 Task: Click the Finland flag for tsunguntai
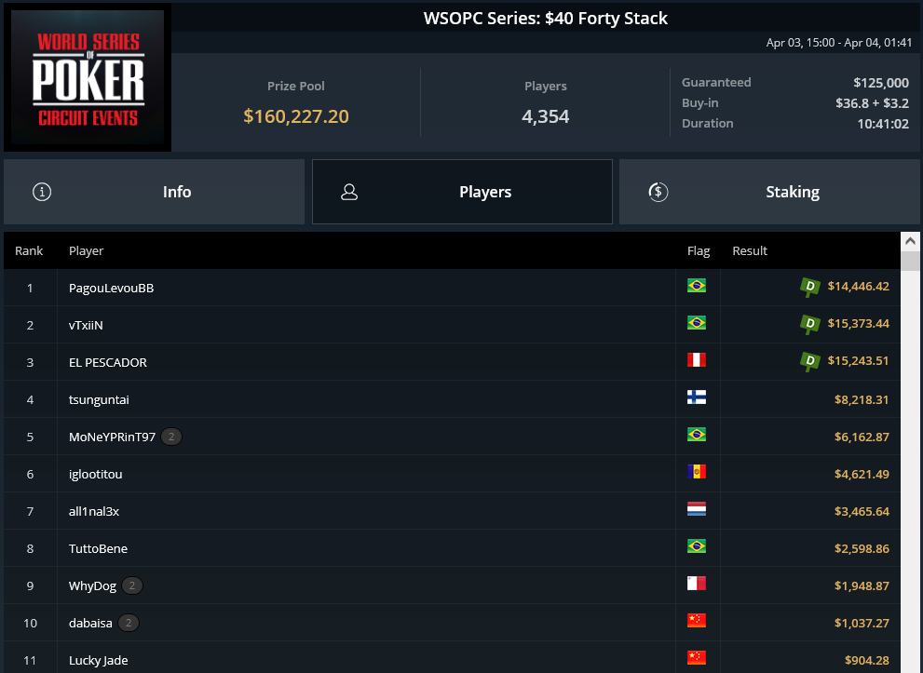tap(697, 397)
